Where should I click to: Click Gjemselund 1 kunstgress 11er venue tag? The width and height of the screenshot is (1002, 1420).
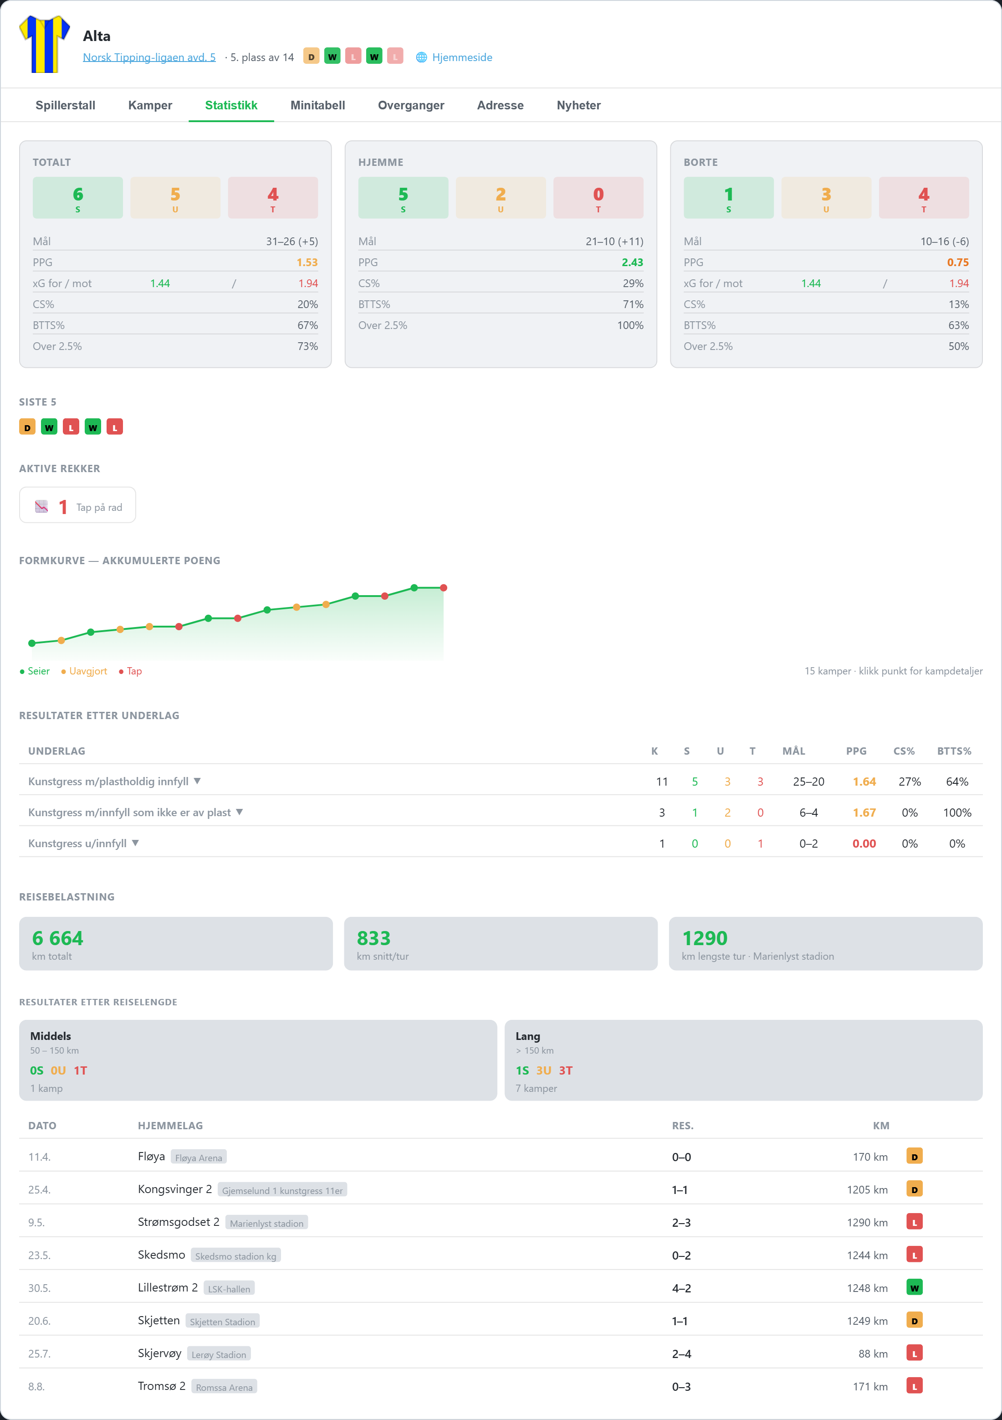[282, 1190]
